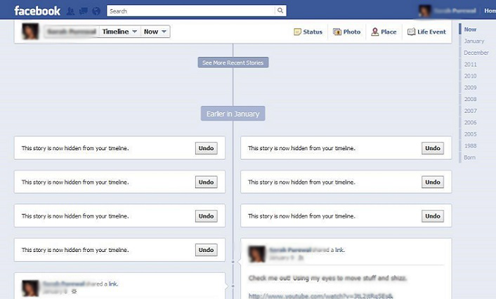Expand the Timeline dropdown
The width and height of the screenshot is (496, 299).
point(119,32)
